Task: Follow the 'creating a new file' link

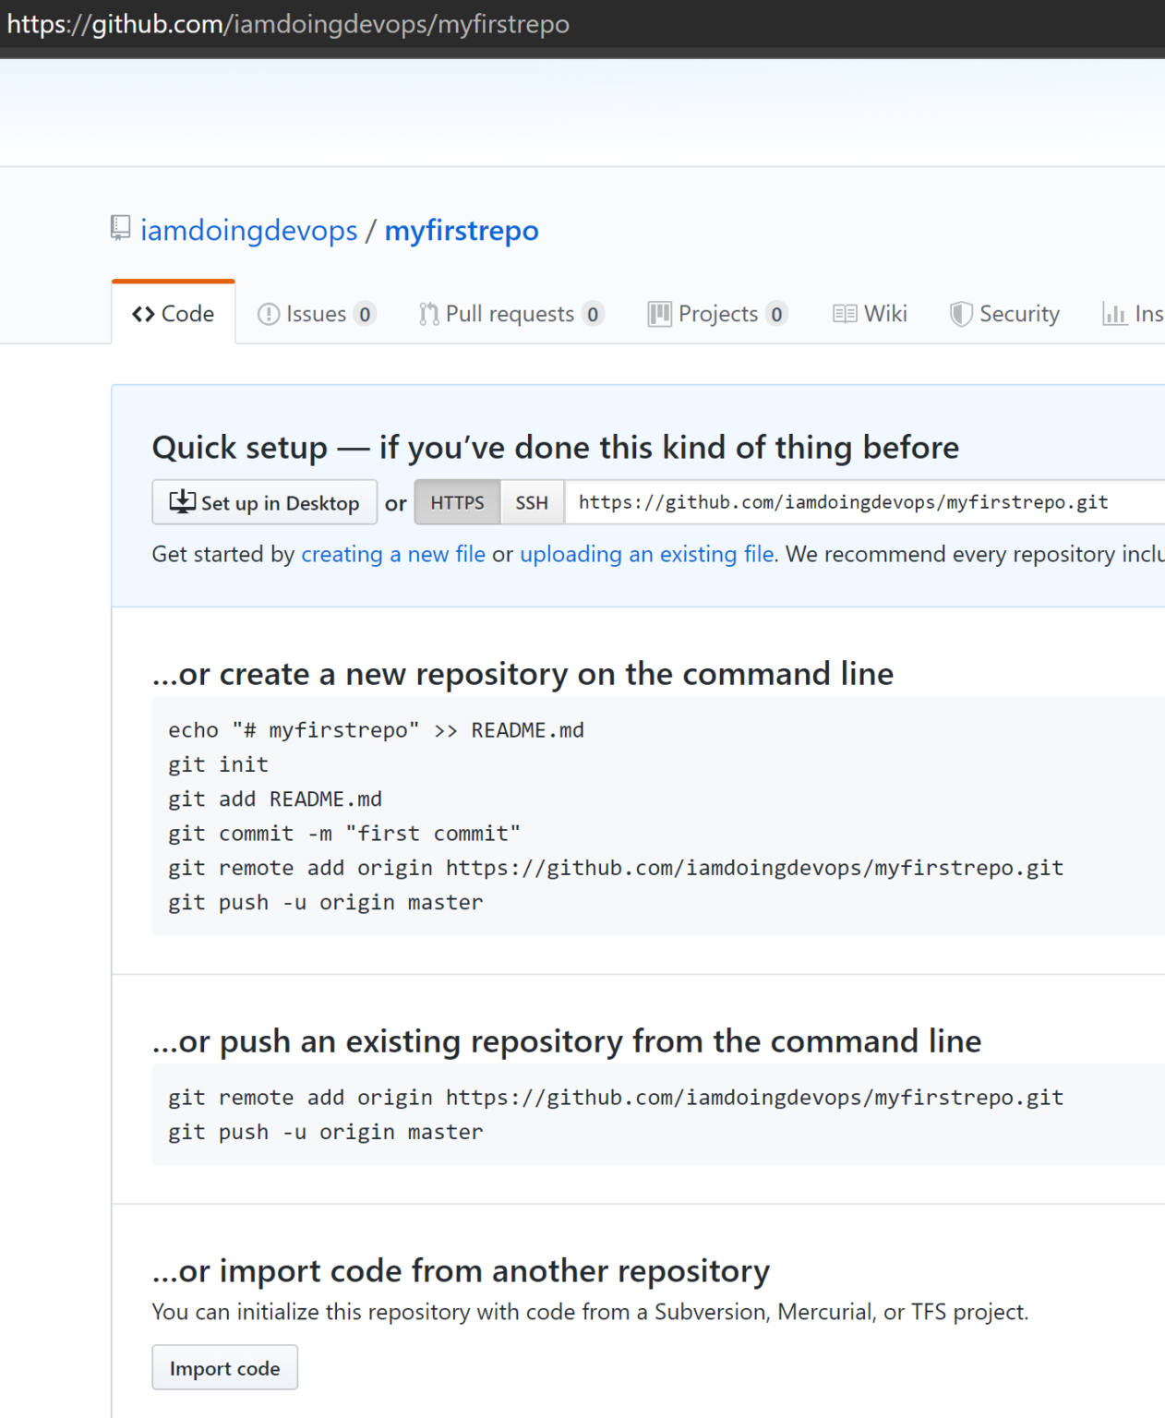Action: tap(393, 554)
